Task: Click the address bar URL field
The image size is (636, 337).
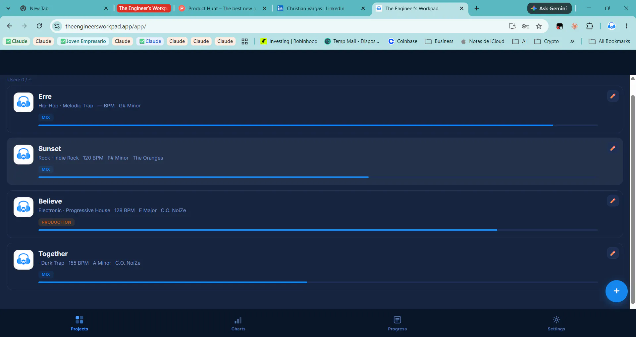Action: (282, 26)
